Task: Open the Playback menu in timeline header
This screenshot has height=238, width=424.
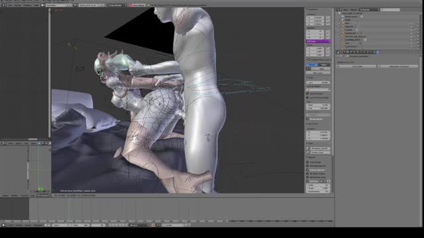Action: click(x=38, y=225)
